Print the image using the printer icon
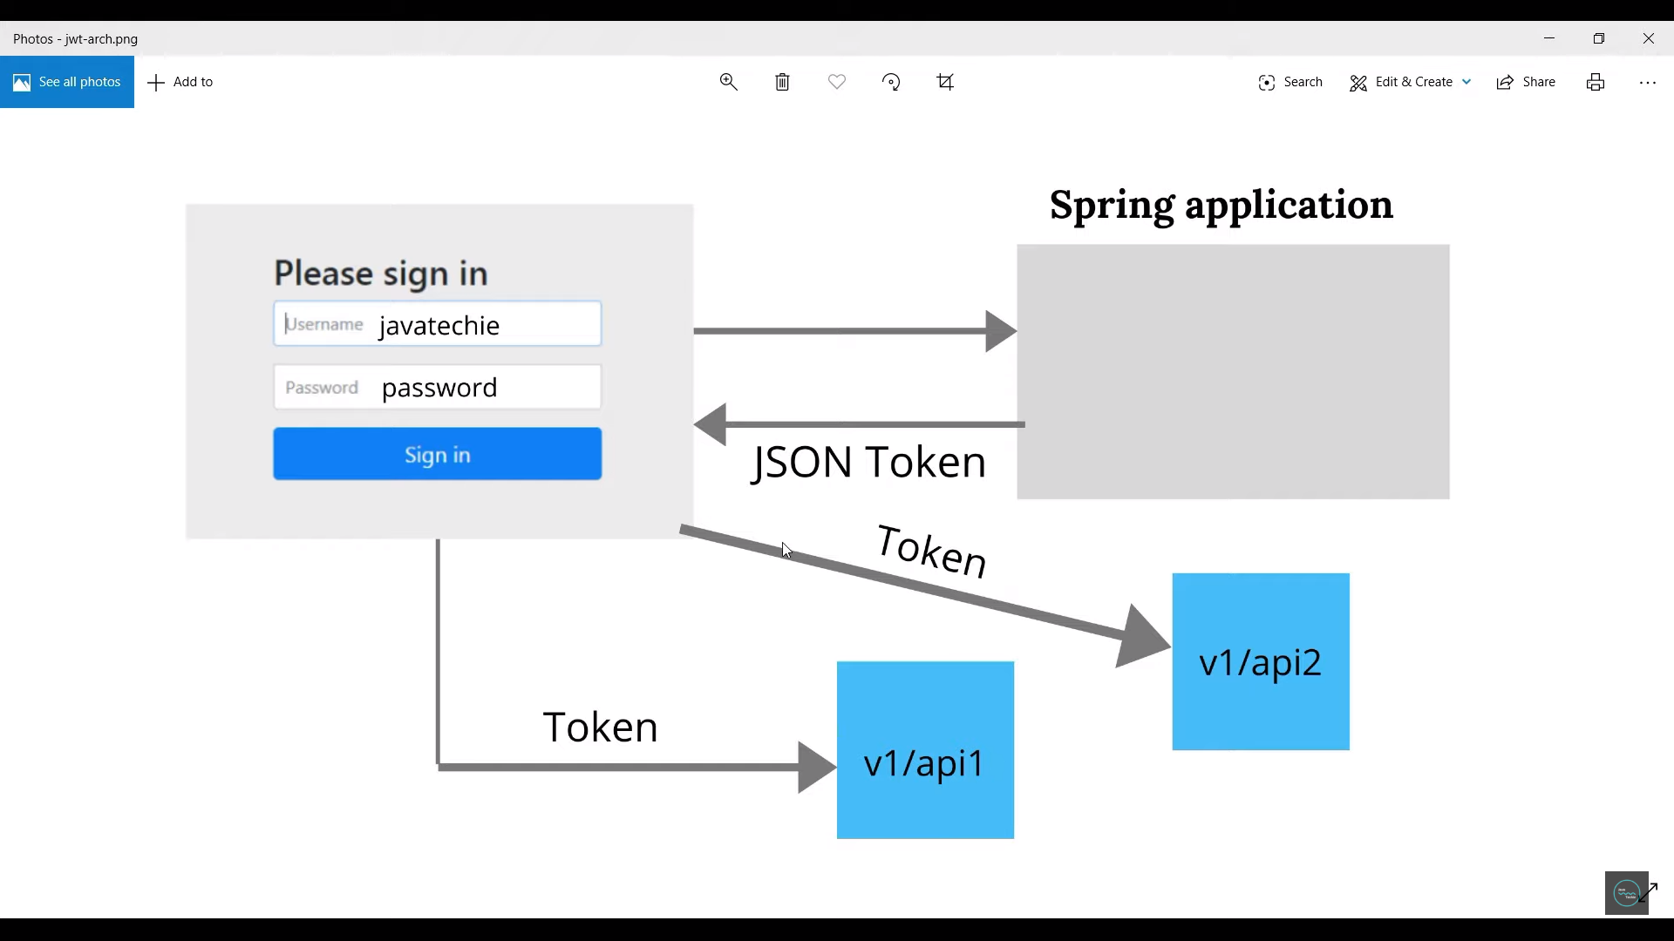The image size is (1674, 941). coord(1596,82)
